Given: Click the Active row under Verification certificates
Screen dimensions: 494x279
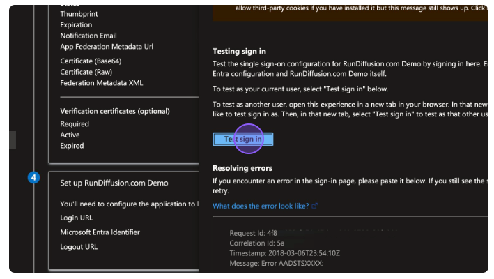Looking at the screenshot, I should 70,135.
